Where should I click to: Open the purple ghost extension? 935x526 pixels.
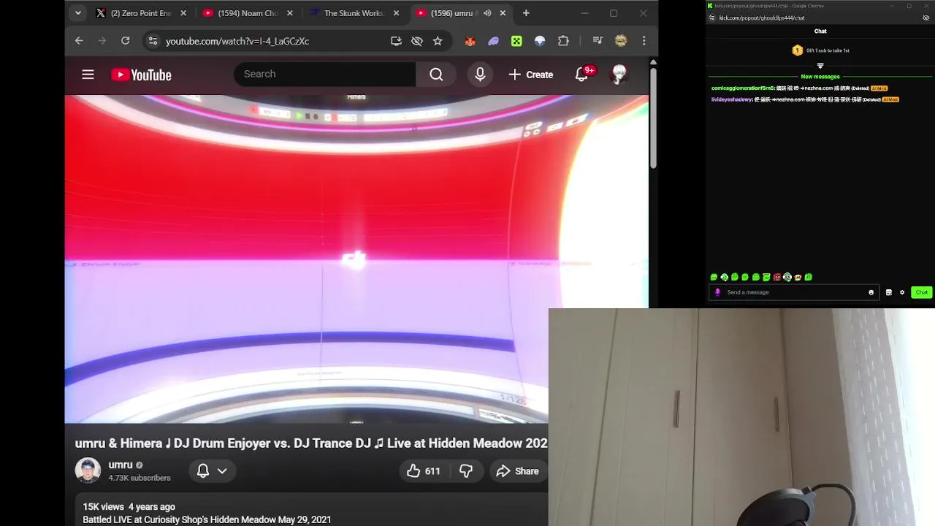click(494, 41)
